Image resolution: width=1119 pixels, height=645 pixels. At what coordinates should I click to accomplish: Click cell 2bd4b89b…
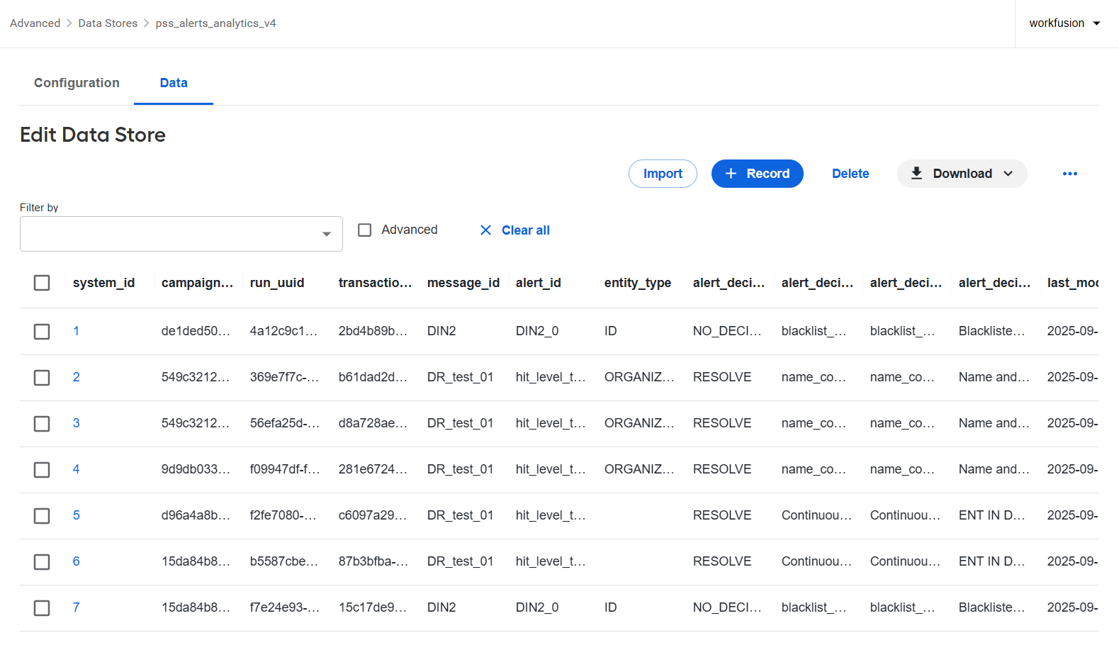pyautogui.click(x=373, y=331)
